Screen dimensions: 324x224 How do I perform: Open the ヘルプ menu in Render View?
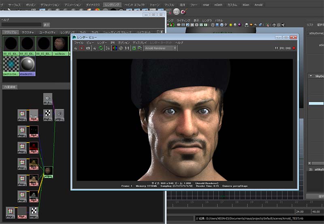(179, 43)
